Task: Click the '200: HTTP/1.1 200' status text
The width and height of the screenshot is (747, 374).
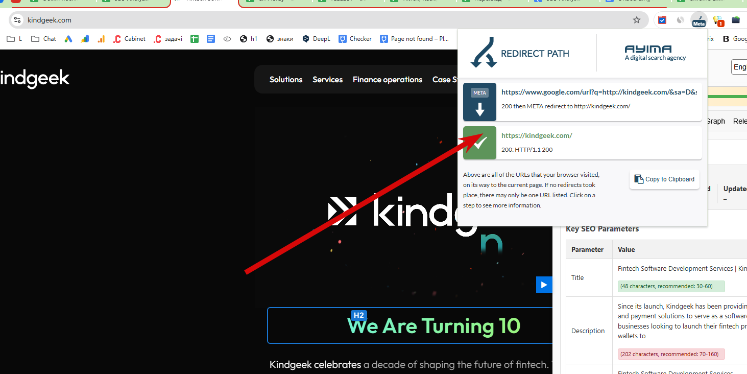Action: (x=527, y=150)
